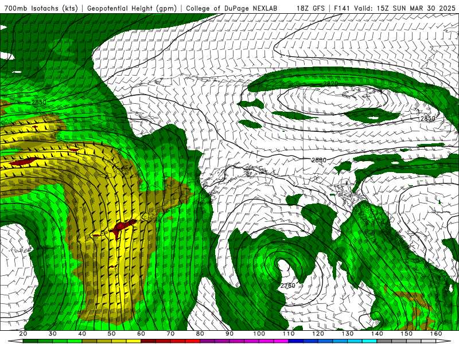Click the 60 label on the color scale
The height and width of the screenshot is (344, 459).
[x=141, y=334]
